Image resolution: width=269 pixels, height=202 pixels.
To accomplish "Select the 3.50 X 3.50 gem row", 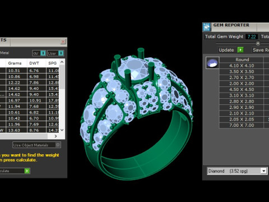I will click(x=242, y=72).
